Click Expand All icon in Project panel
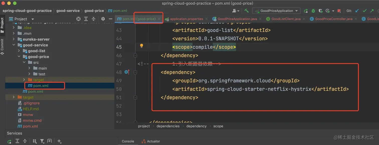 (86, 19)
